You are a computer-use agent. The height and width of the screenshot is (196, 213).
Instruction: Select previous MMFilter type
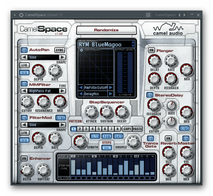(x=24, y=91)
